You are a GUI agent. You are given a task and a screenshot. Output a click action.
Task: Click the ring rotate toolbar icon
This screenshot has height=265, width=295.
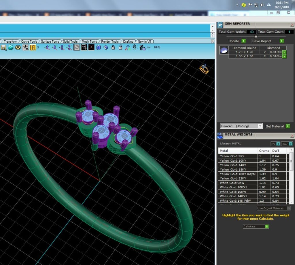pyautogui.click(x=135, y=47)
